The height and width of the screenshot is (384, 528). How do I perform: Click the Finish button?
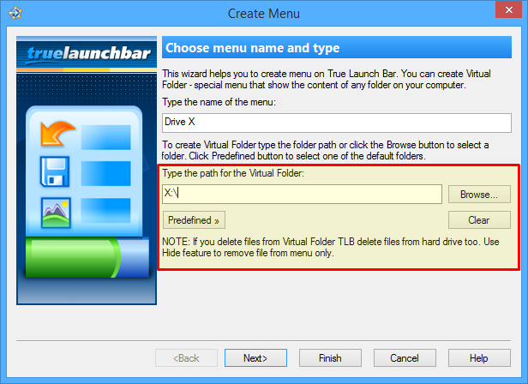coord(330,357)
